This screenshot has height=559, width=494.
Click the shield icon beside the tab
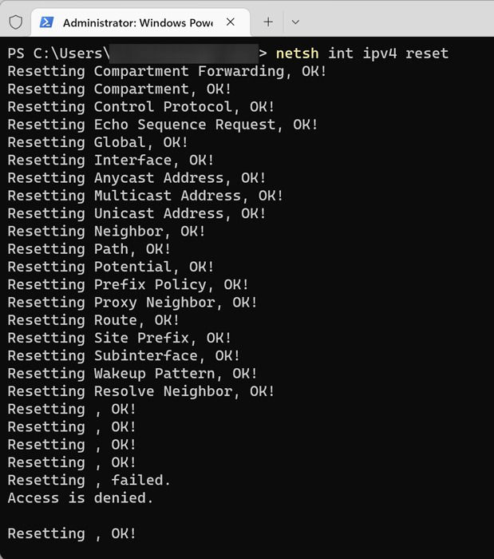tap(16, 22)
